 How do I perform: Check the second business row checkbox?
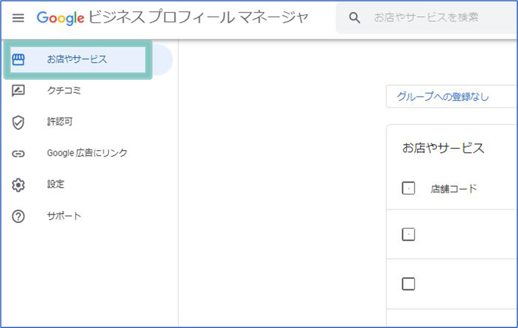(x=408, y=284)
